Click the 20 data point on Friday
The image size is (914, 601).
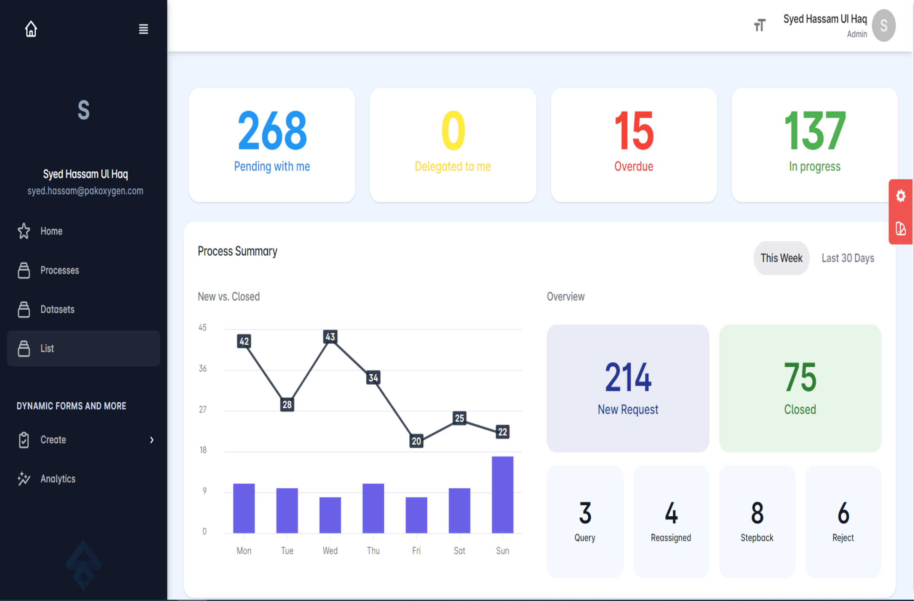coord(416,441)
